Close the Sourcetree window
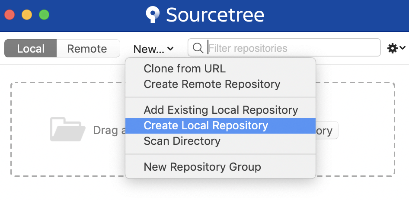This screenshot has height=200, width=409. pos(10,15)
